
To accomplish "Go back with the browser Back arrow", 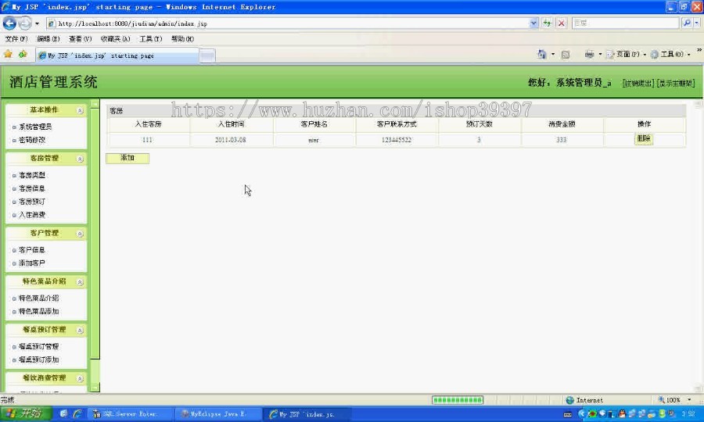I will point(9,23).
